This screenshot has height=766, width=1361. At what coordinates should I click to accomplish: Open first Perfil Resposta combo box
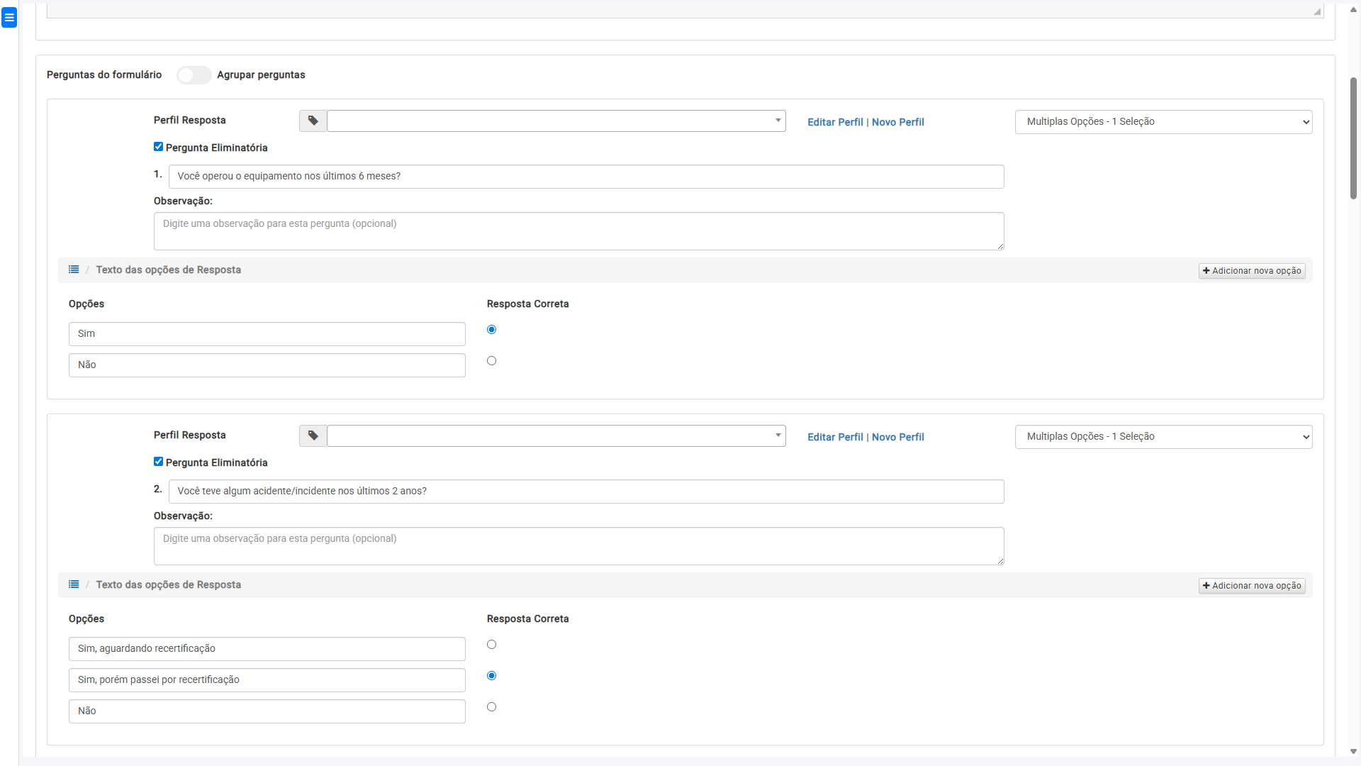pyautogui.click(x=556, y=121)
